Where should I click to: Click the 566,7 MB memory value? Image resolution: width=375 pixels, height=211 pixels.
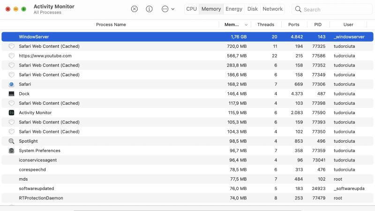coord(237,56)
